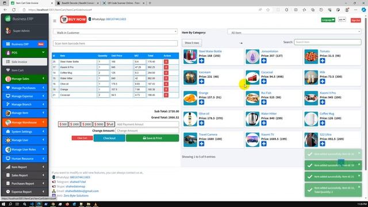Add Milk using its plus icon
Screen dimensions: 368x207
323,82
